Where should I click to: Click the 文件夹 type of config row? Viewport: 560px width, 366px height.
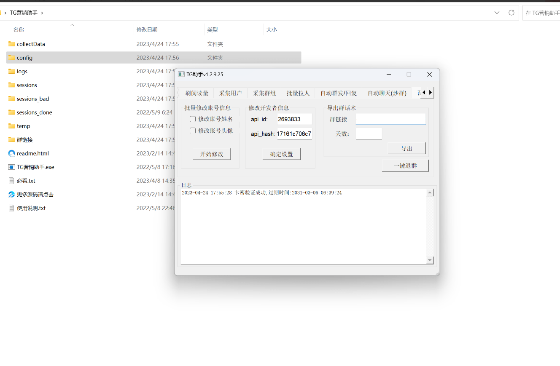(x=215, y=58)
